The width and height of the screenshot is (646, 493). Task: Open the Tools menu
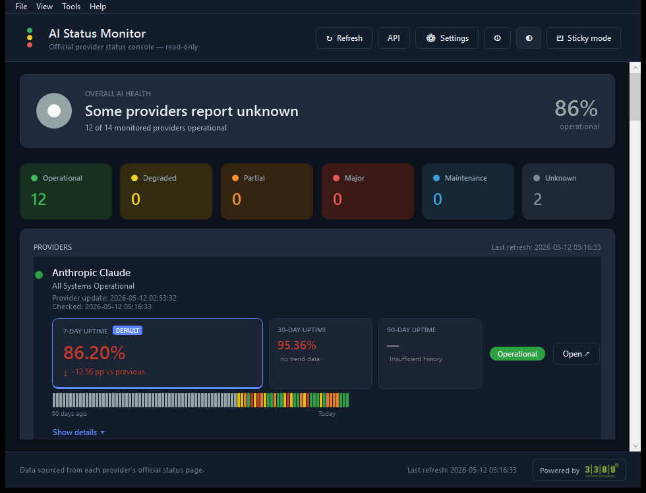(71, 7)
